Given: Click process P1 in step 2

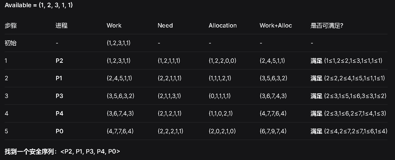Looking at the screenshot, I should pyautogui.click(x=59, y=78).
